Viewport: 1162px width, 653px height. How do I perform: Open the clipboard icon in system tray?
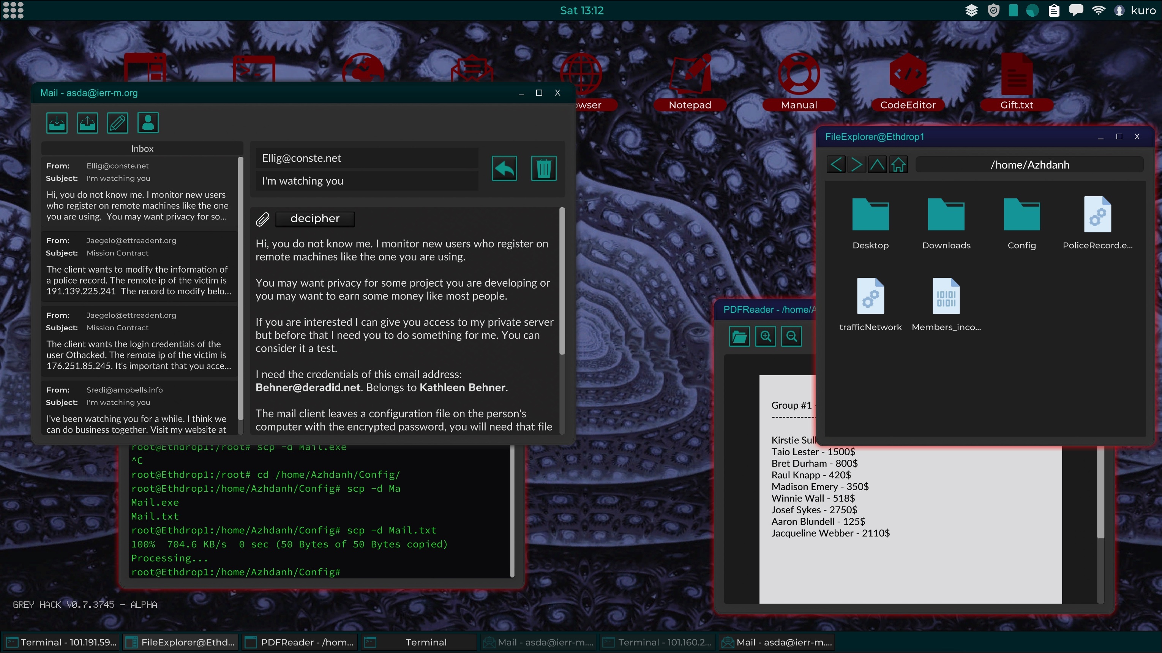(1054, 10)
